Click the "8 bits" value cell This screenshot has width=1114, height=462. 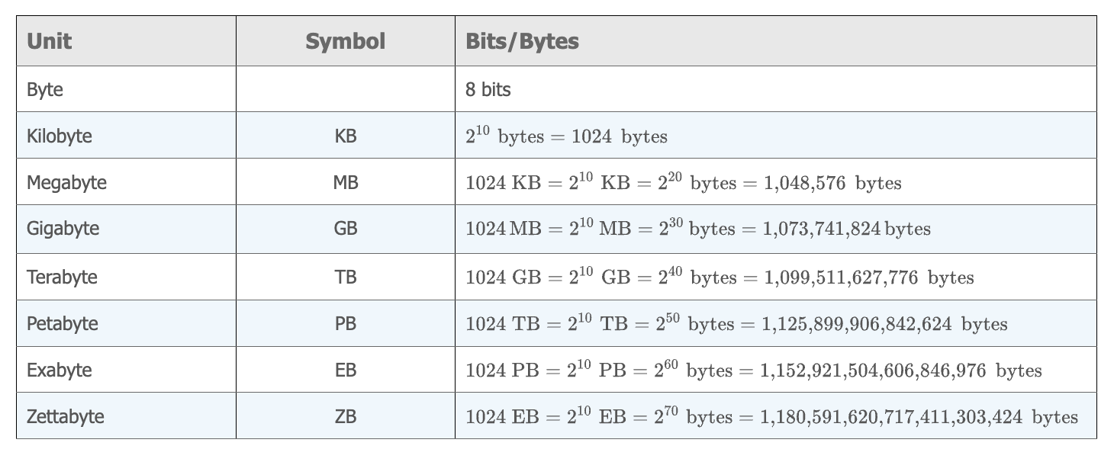pyautogui.click(x=488, y=90)
